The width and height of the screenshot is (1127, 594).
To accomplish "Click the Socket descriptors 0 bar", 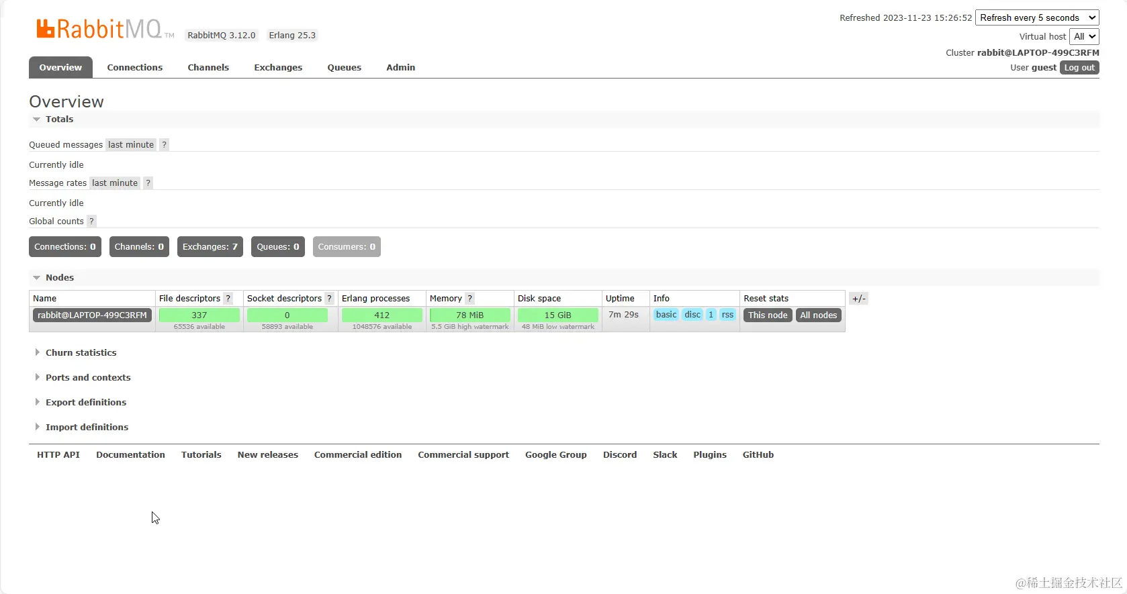I will (x=287, y=315).
